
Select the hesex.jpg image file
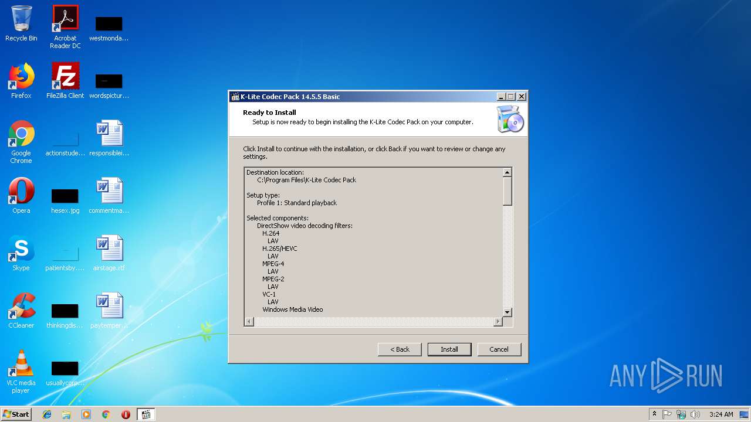[65, 200]
